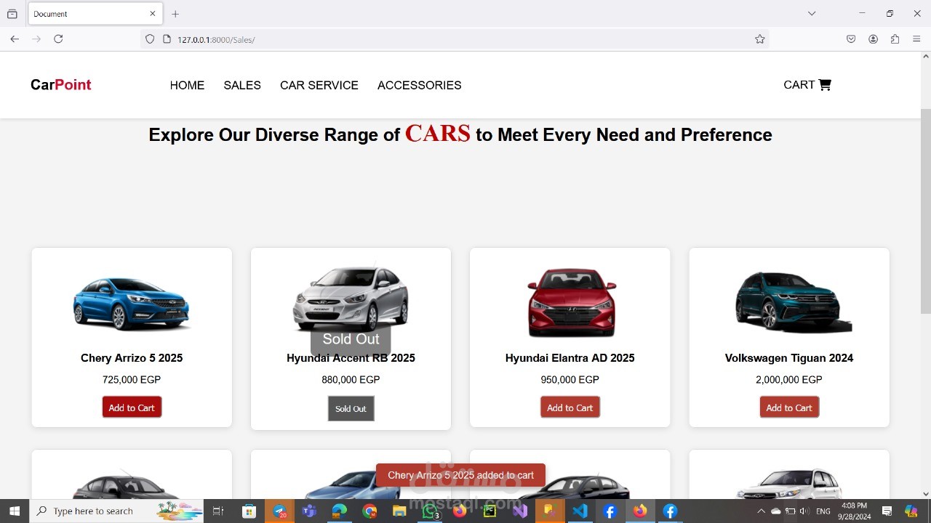Click ENG language indicator in tray
This screenshot has width=931, height=523.
[823, 511]
